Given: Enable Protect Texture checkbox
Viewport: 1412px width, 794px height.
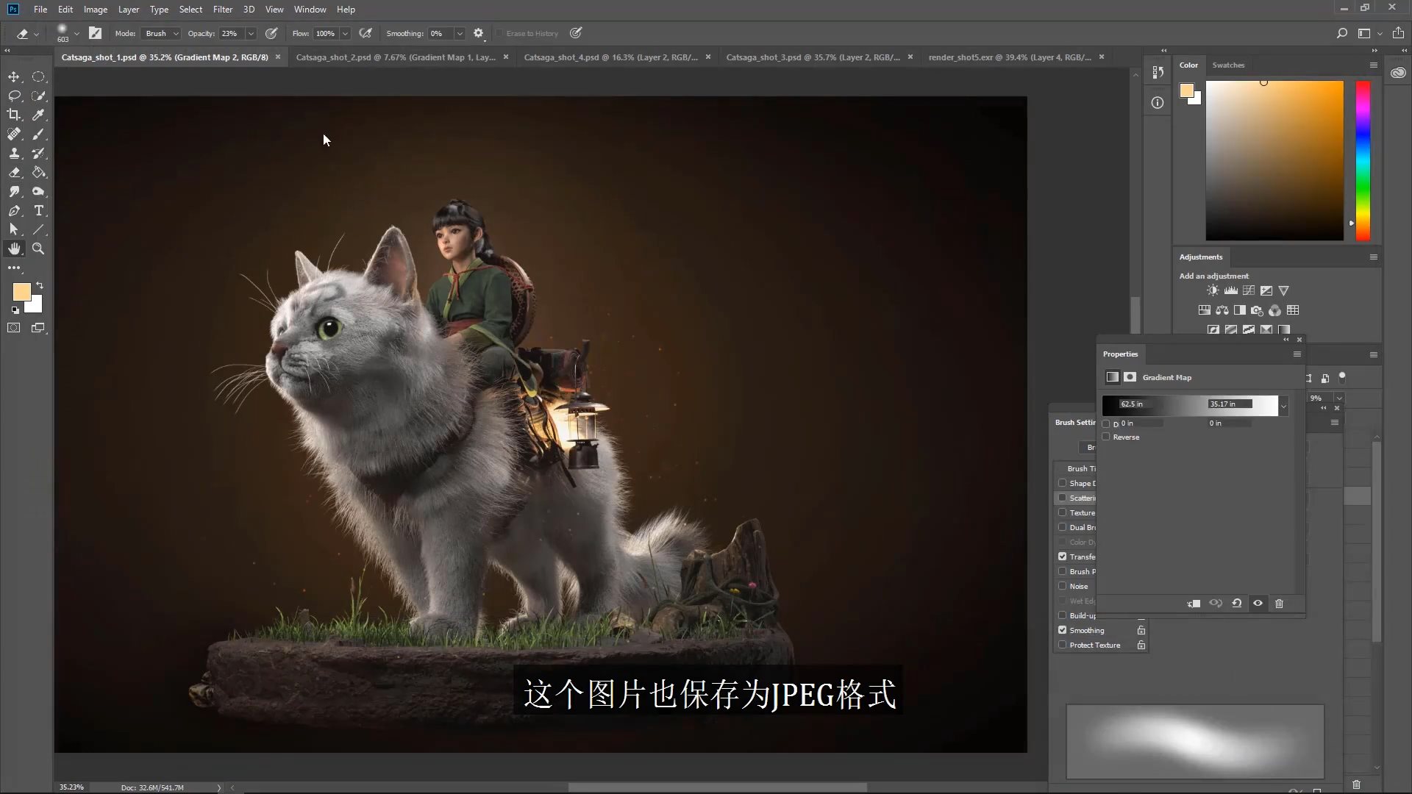Looking at the screenshot, I should point(1062,645).
